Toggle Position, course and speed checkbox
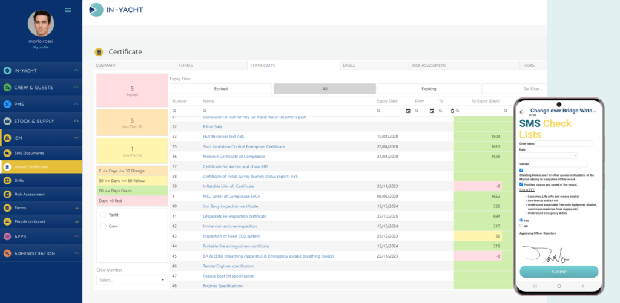This screenshot has height=303, width=620. 521,184
